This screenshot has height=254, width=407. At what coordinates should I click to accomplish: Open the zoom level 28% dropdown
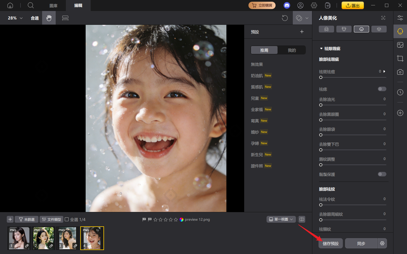[14, 18]
